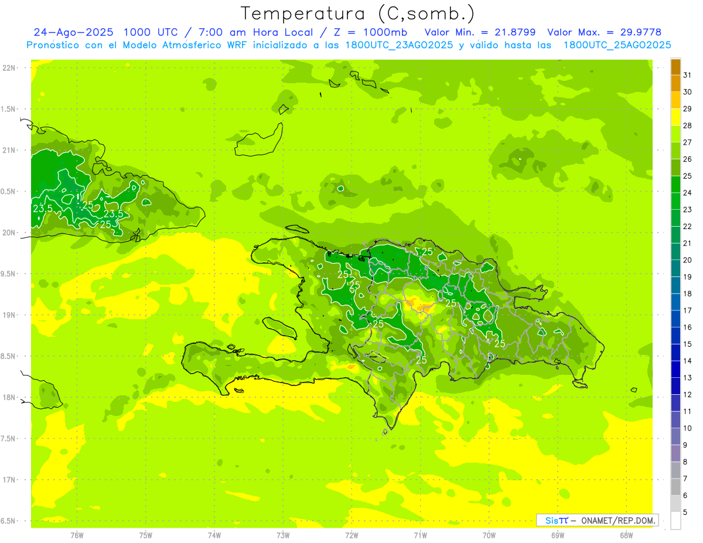Screen dimensions: 703x543
Task: Click the "71W" longitude axis label
Action: coord(420,535)
